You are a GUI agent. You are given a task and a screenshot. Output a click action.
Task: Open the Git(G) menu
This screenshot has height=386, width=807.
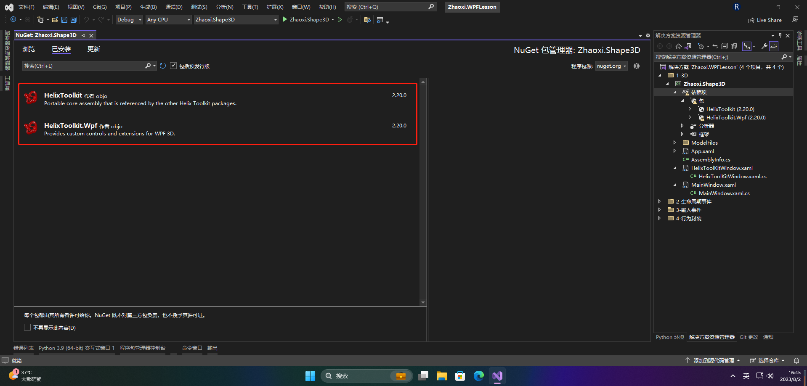[100, 7]
